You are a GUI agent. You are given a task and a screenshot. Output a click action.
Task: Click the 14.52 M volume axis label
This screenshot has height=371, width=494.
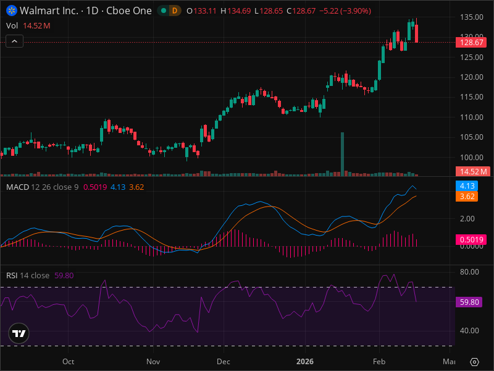click(472, 172)
